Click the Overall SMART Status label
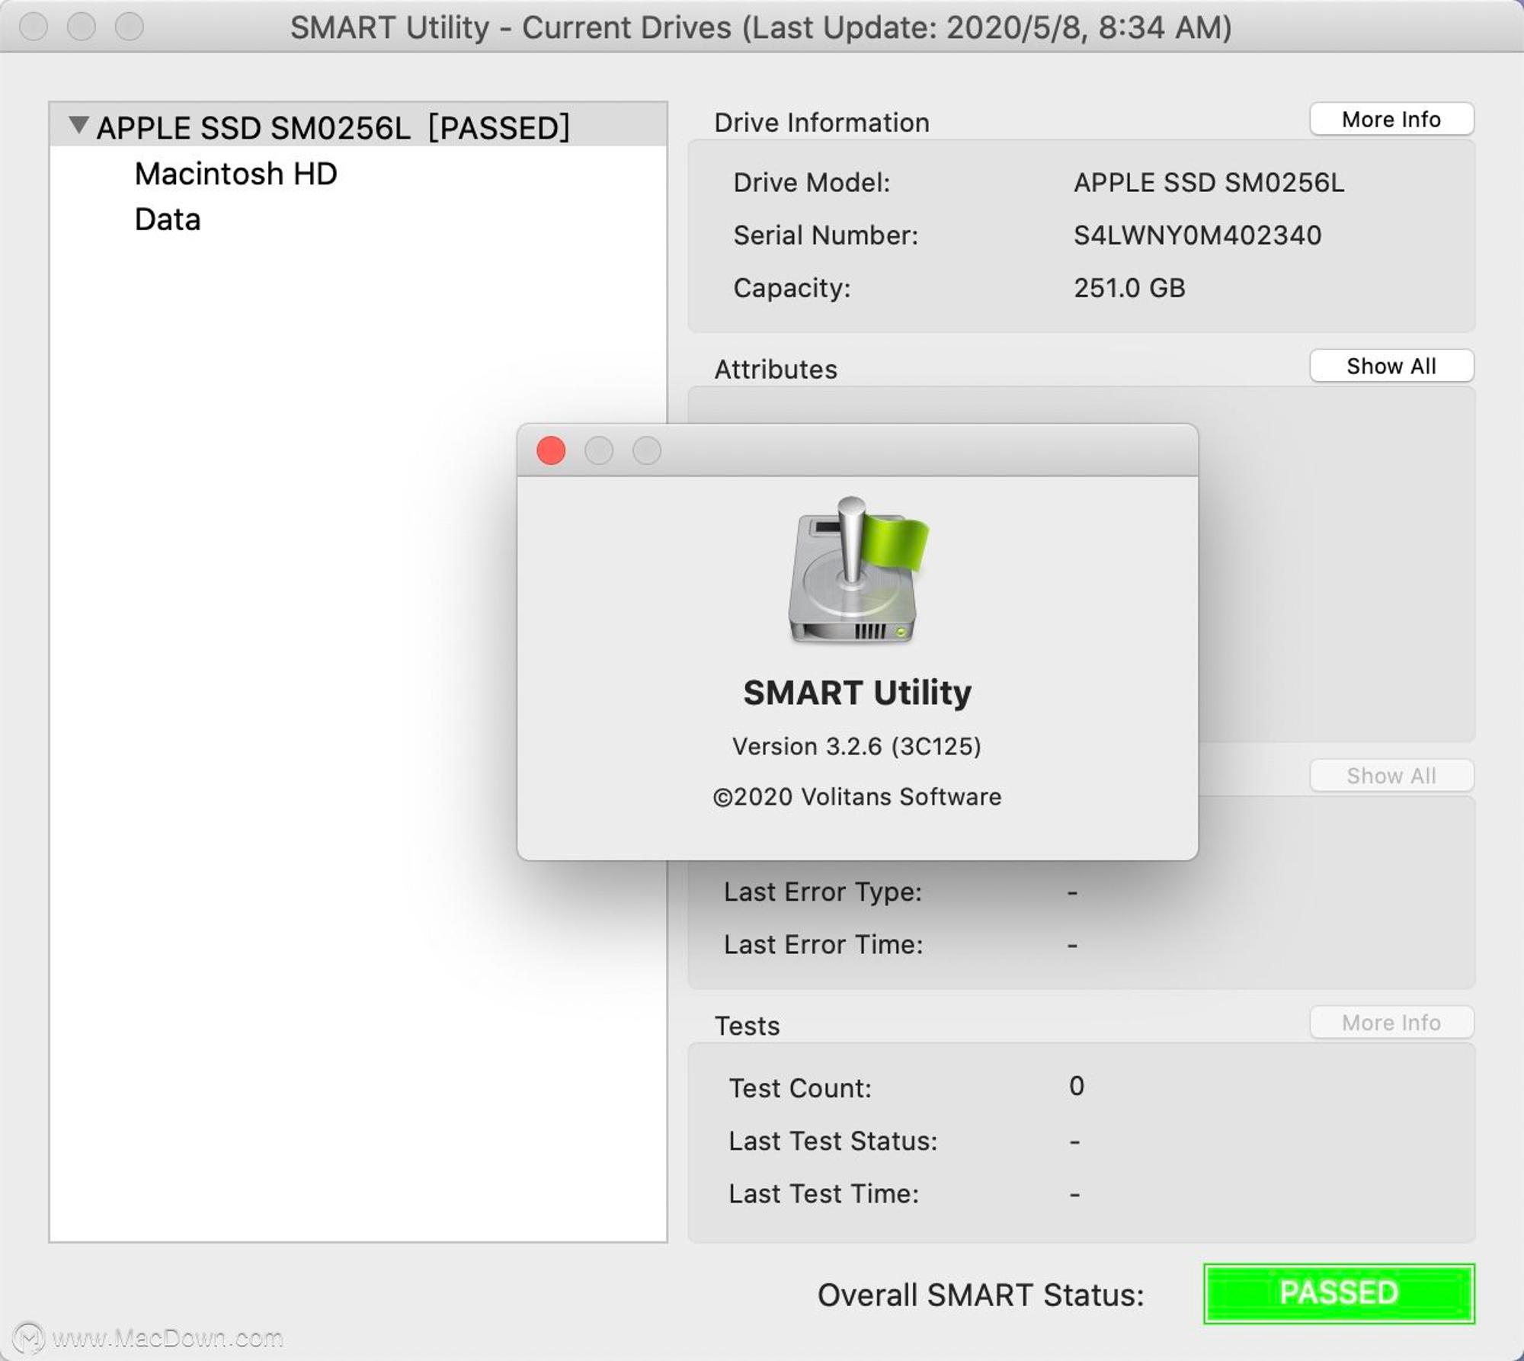Image resolution: width=1524 pixels, height=1361 pixels. click(981, 1295)
